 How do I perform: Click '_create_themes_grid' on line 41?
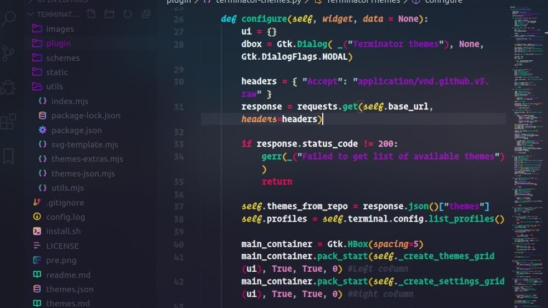[x=446, y=256]
